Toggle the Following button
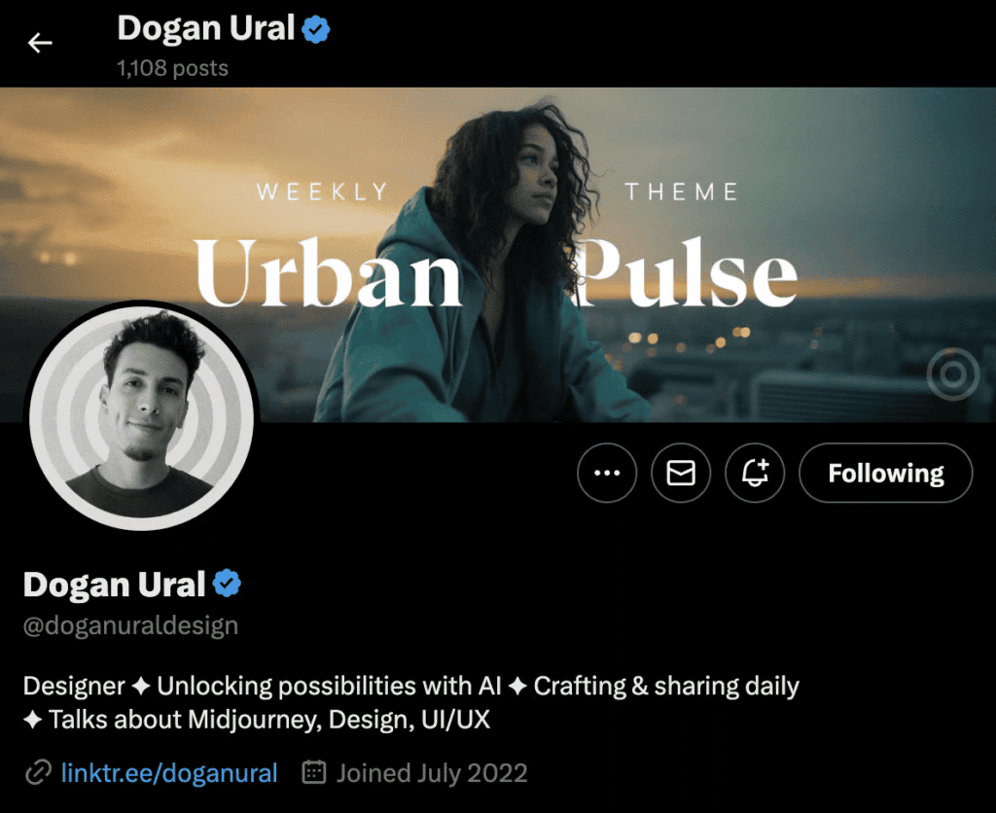 click(885, 473)
